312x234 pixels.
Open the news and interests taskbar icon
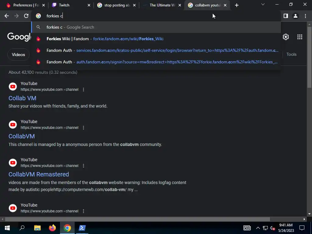click(247, 228)
